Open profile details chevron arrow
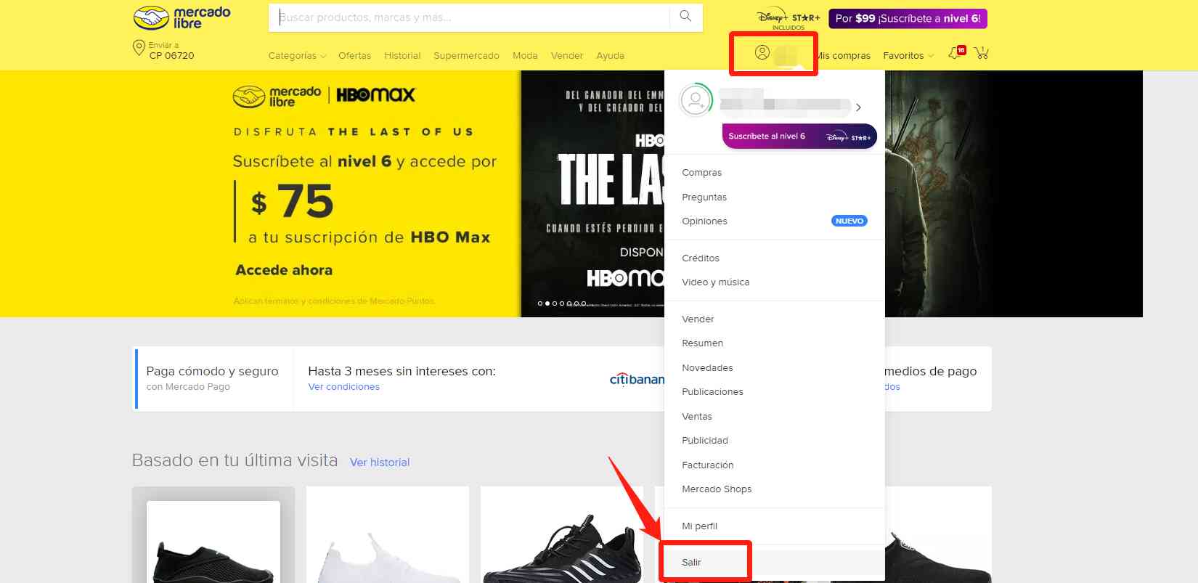 pyautogui.click(x=858, y=107)
